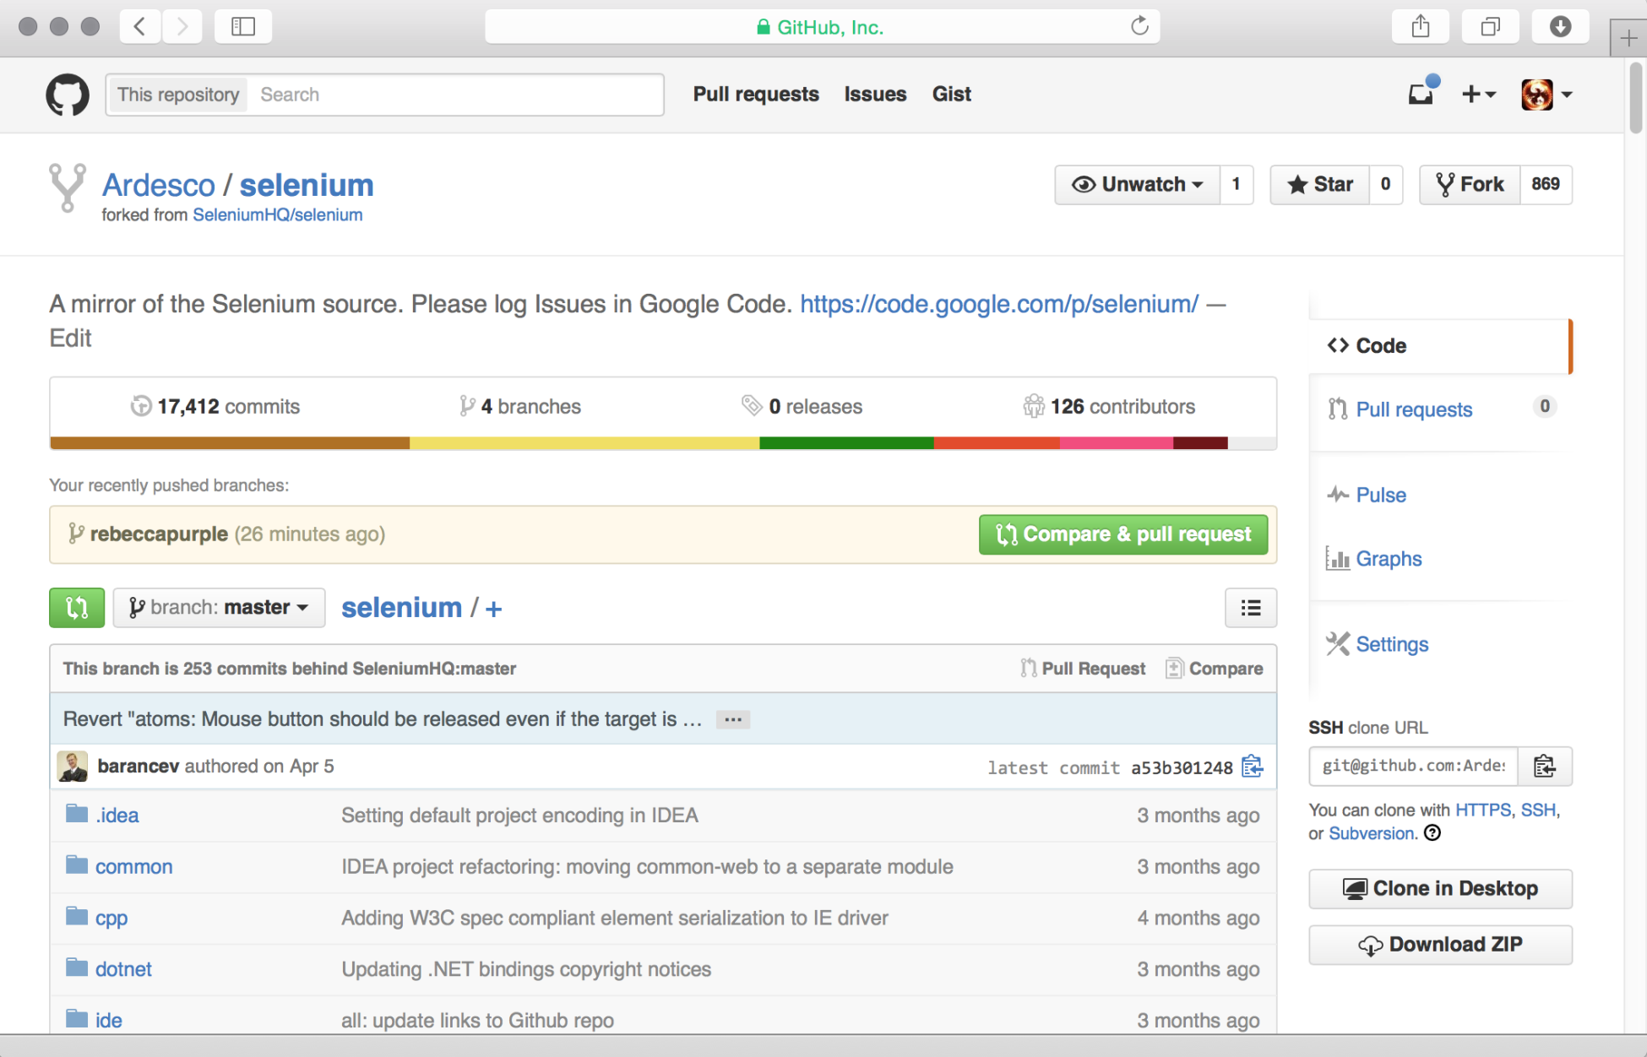Screen dimensions: 1647x1057
Task: Click the file list view icon button
Action: pos(1251,608)
